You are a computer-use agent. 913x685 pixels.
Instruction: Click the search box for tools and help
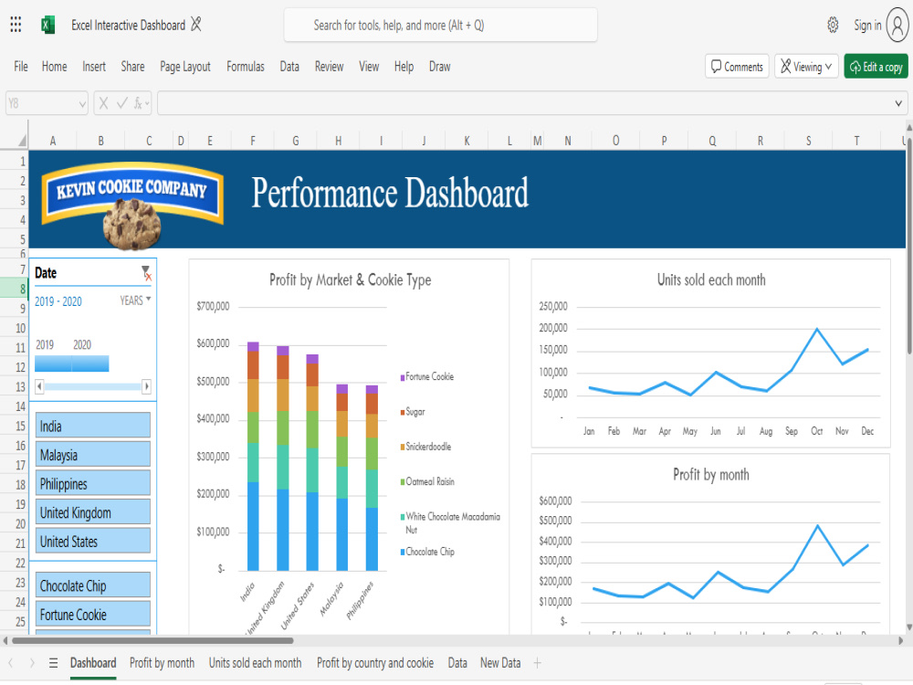(x=440, y=25)
